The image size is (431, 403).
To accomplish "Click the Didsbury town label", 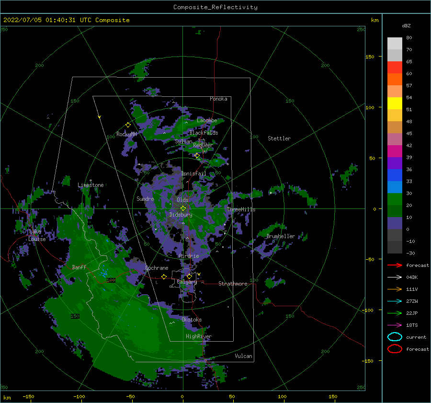I will coord(181,215).
